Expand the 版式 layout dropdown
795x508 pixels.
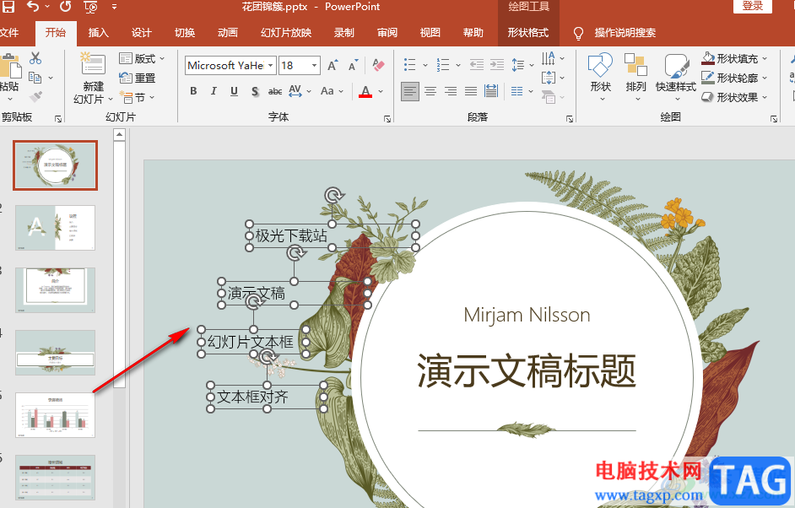tap(162, 58)
